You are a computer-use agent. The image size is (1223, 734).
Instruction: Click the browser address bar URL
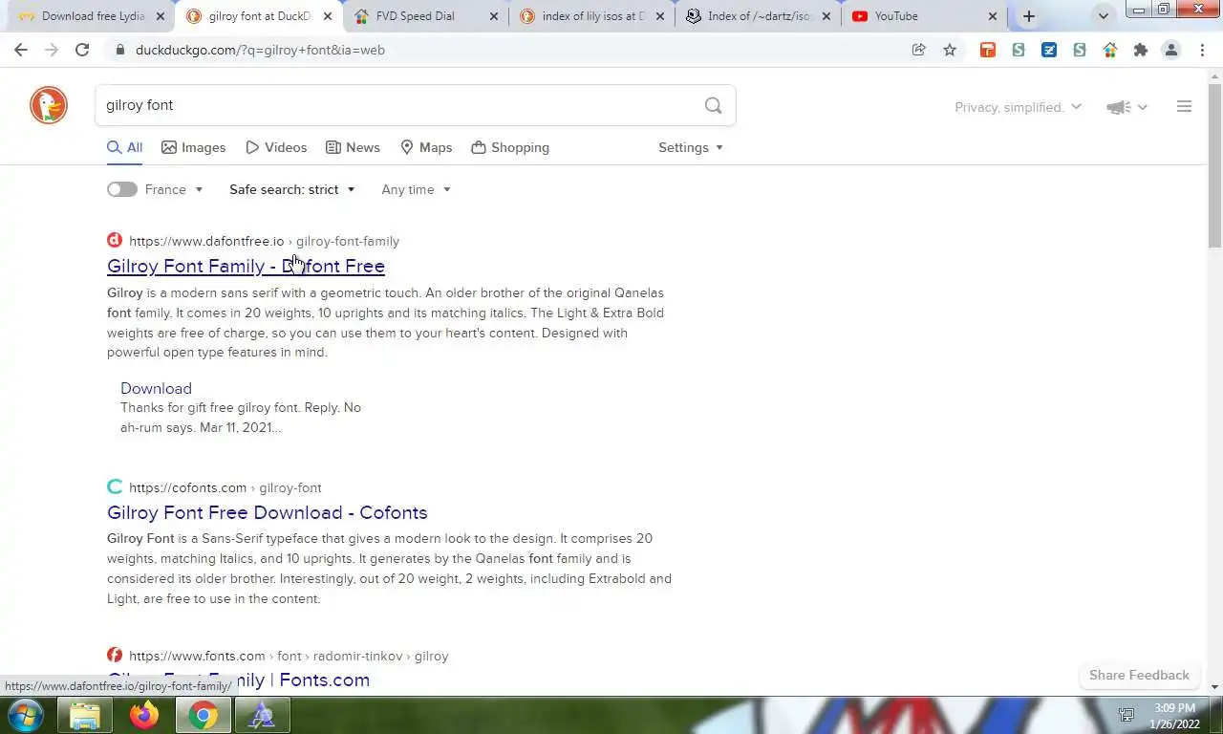tap(260, 50)
